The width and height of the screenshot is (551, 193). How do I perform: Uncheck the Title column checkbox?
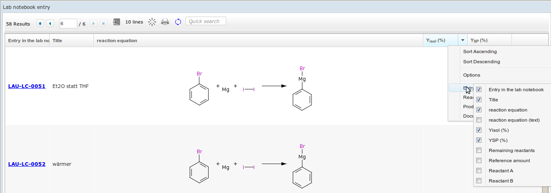pos(479,100)
